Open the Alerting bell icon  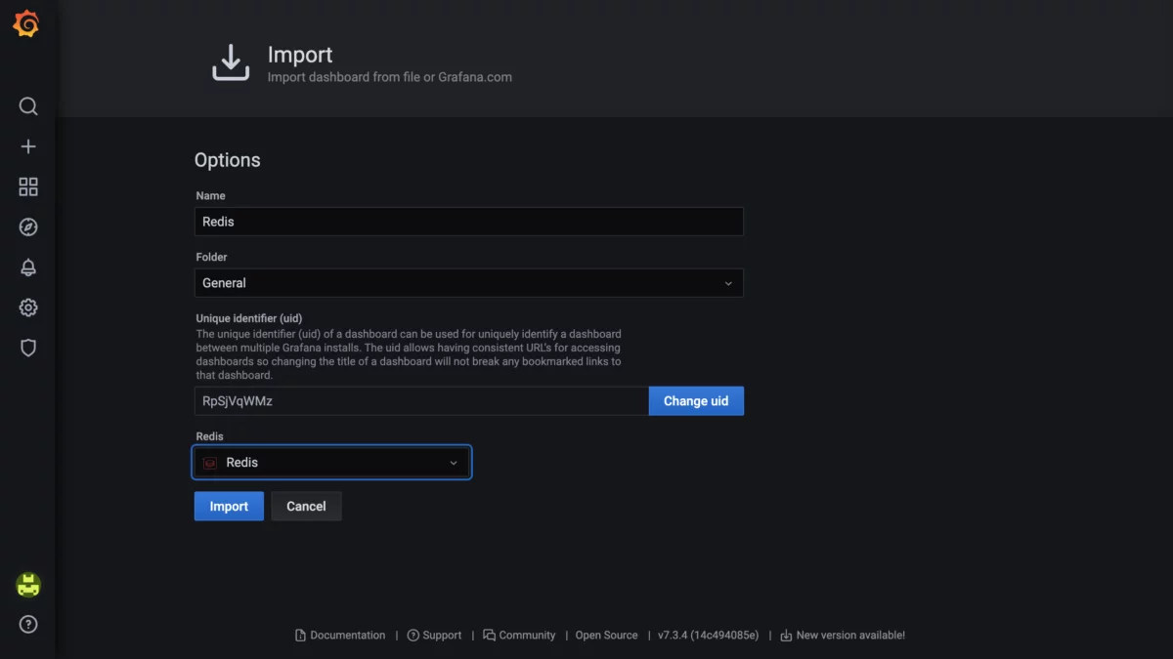pos(28,268)
